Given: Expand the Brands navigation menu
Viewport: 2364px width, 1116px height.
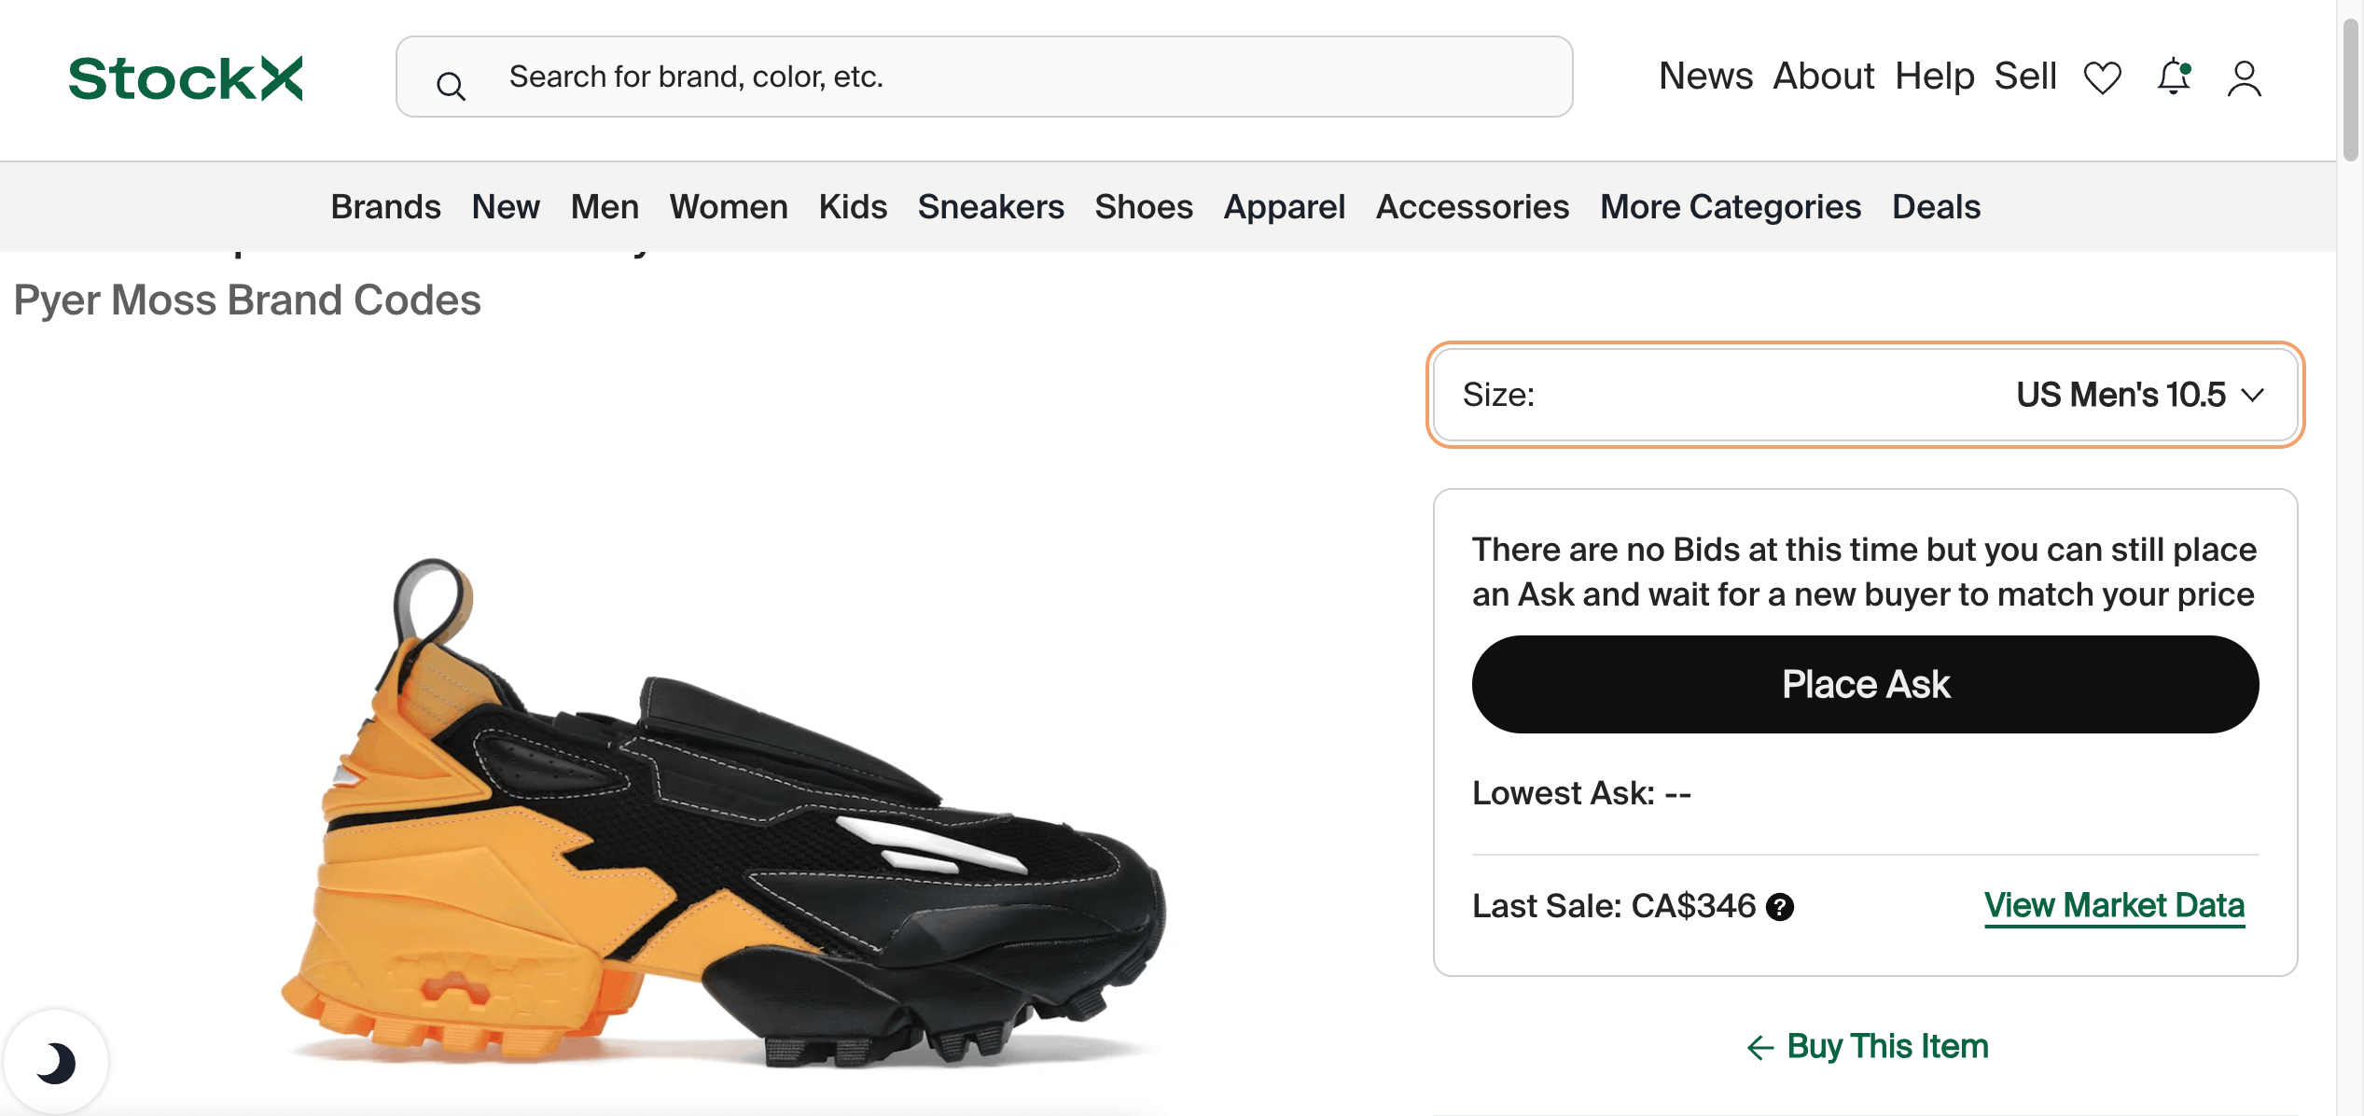Looking at the screenshot, I should click(385, 206).
